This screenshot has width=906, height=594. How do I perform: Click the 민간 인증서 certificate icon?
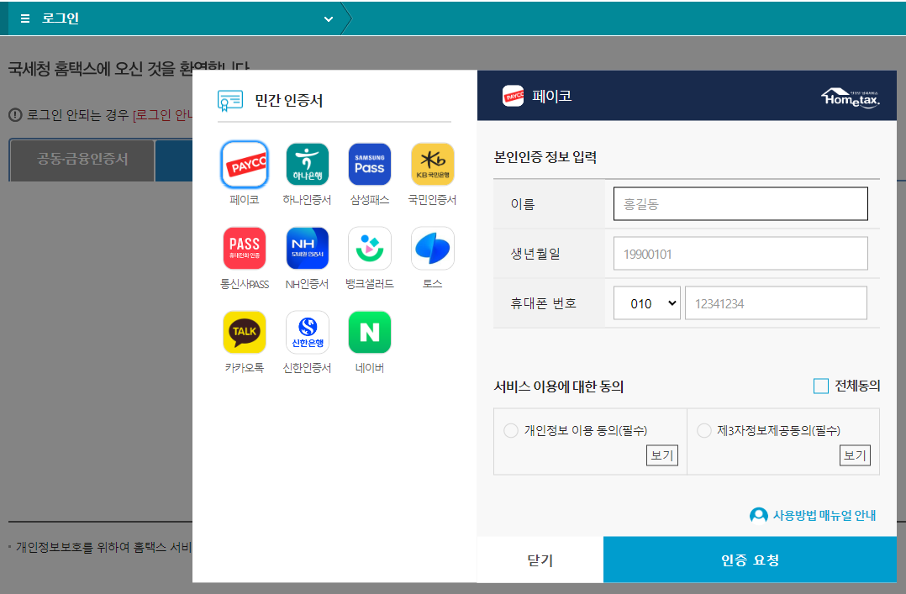[230, 101]
